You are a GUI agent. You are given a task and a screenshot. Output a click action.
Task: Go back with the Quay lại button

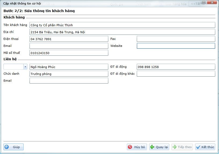coord(159,147)
